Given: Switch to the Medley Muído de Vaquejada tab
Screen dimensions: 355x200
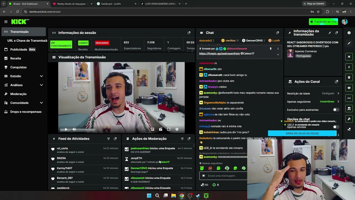Looking at the screenshot, I should pos(73,4).
